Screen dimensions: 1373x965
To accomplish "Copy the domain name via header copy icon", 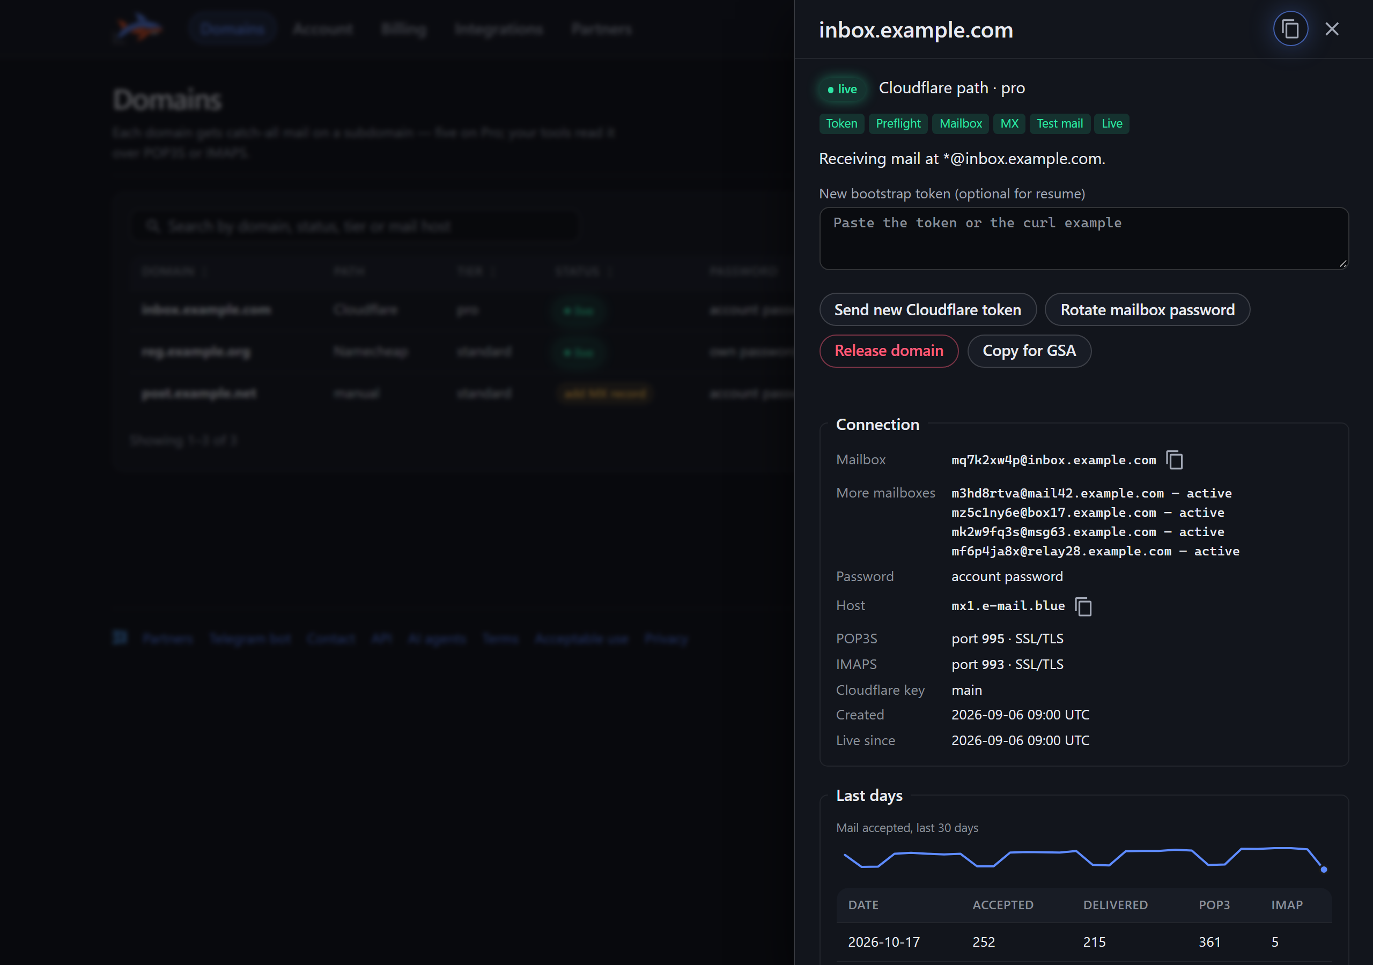I will [1290, 29].
